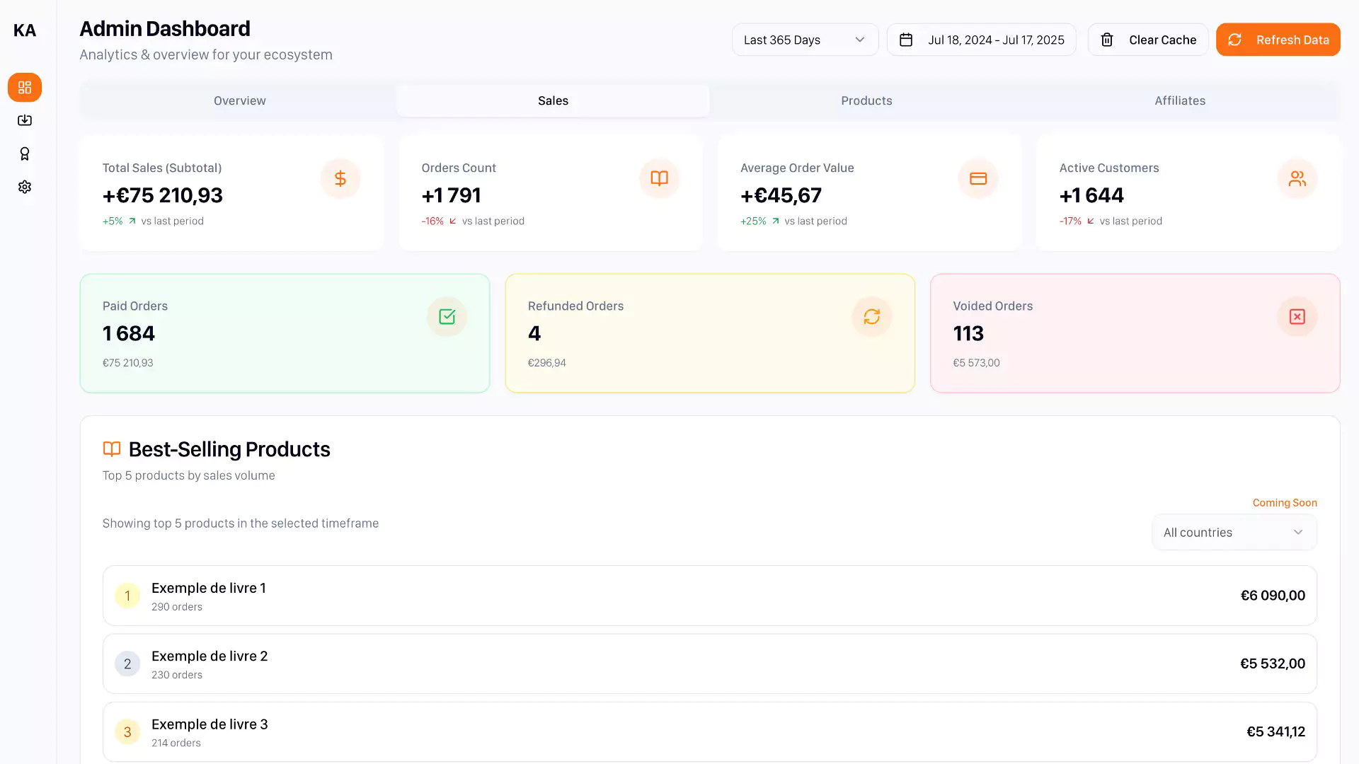This screenshot has width=1359, height=764.
Task: Click the Clear Cache button
Action: [1148, 40]
